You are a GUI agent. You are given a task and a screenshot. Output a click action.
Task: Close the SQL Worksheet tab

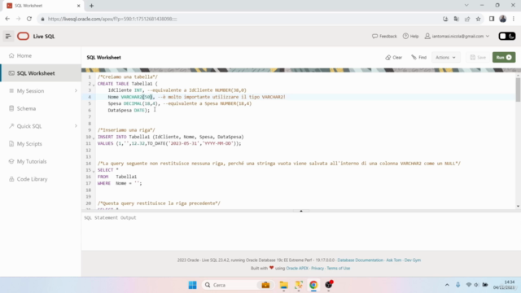coord(78,6)
